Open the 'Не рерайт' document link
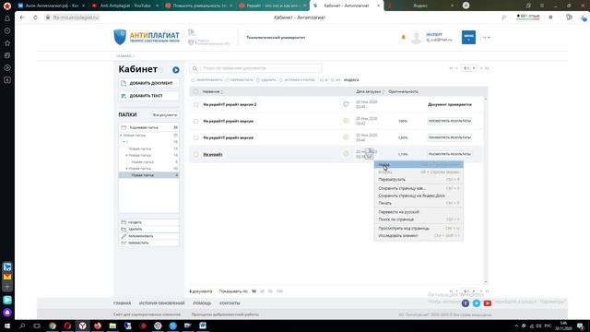The image size is (590, 332). click(x=213, y=154)
